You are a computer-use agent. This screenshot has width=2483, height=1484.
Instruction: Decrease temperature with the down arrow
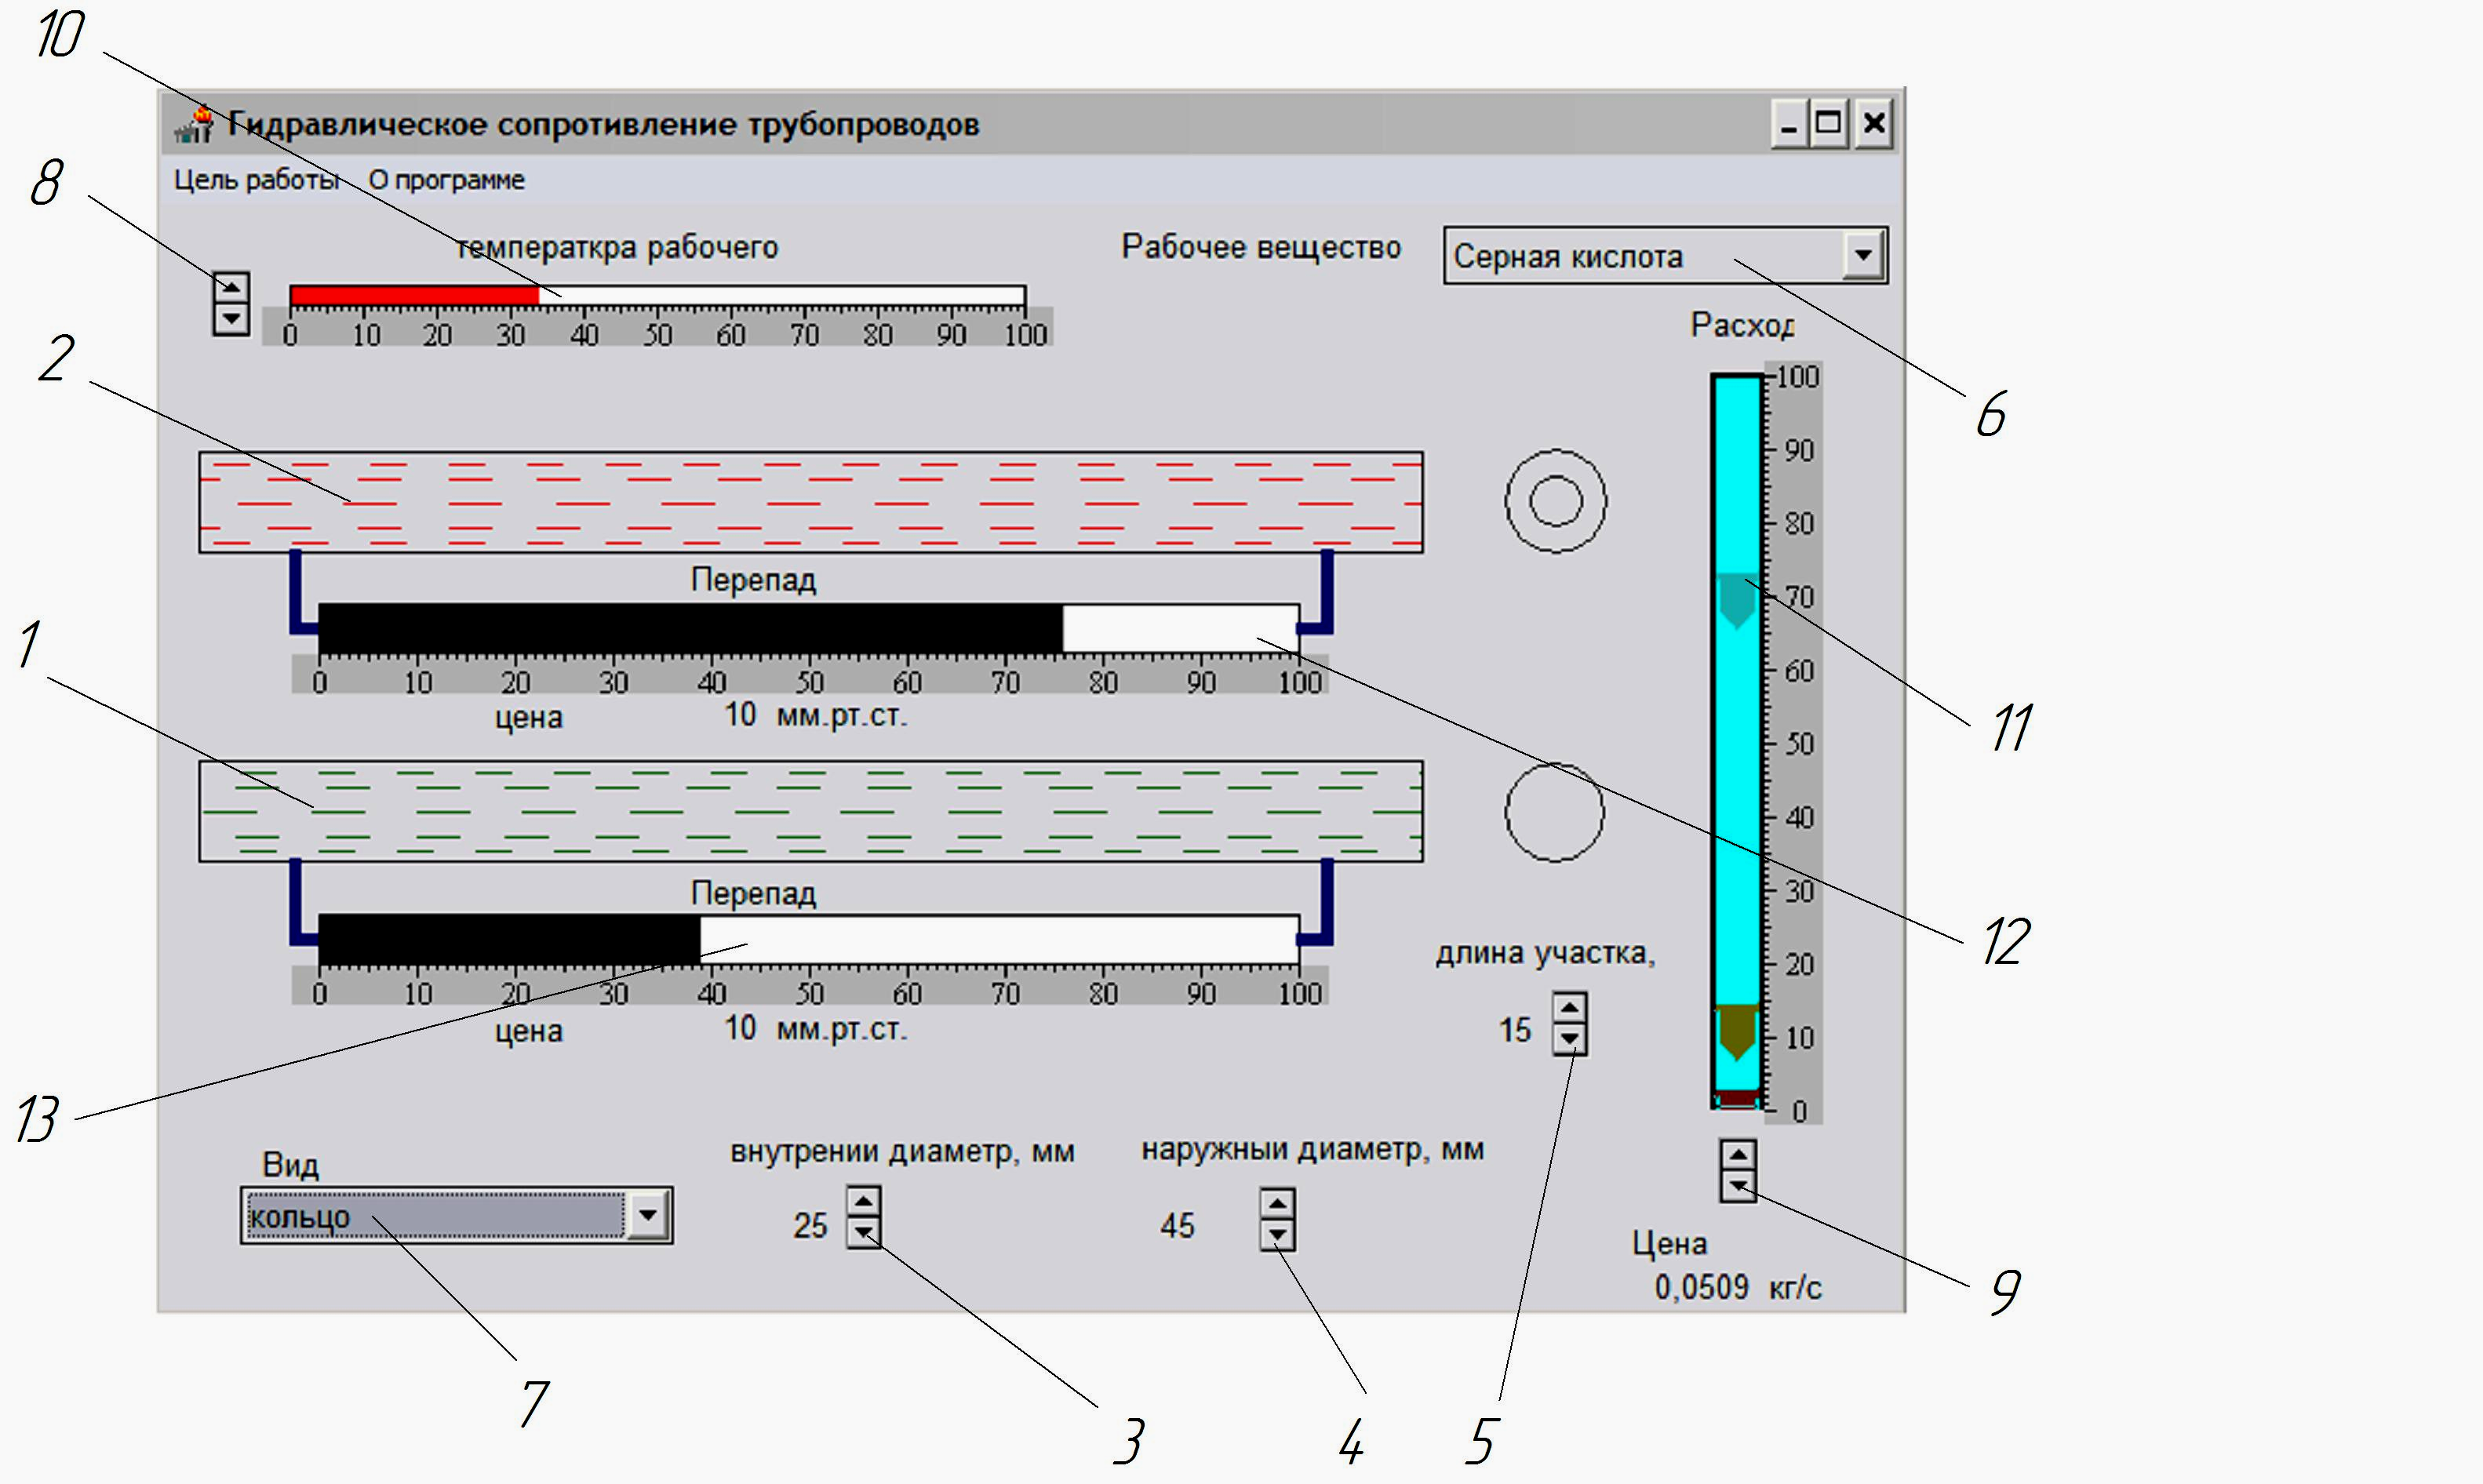(x=231, y=319)
